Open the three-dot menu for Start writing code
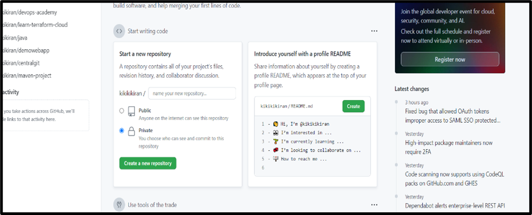The width and height of the screenshot is (532, 215). [374, 31]
